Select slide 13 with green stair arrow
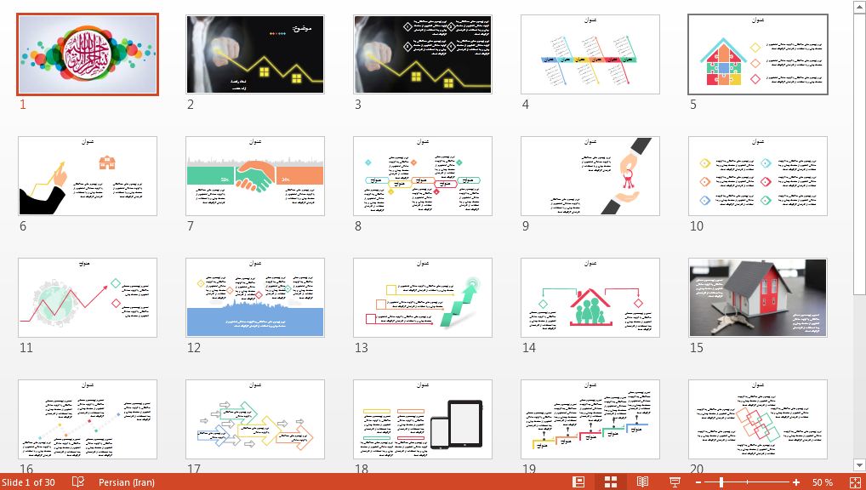 click(x=423, y=298)
